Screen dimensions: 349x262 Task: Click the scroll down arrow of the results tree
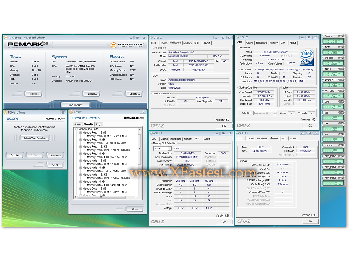click(x=140, y=193)
